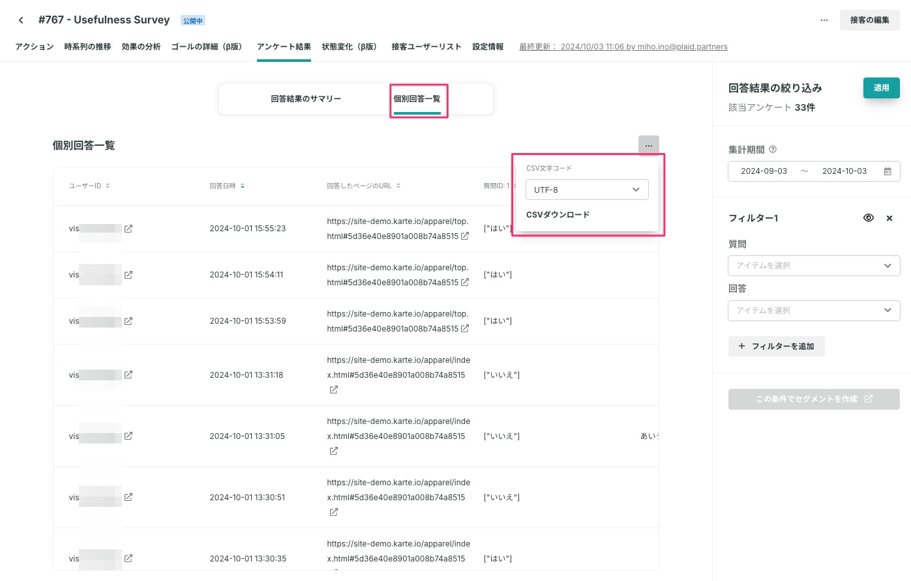Viewport: 911px width, 581px height.
Task: Click the 2024-10-01 13:31:18 timestamp
Action: 246,375
